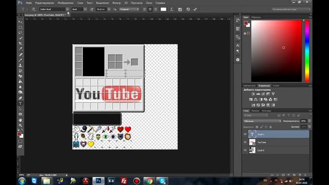
Task: Select the Pen tool
Action: (21, 98)
